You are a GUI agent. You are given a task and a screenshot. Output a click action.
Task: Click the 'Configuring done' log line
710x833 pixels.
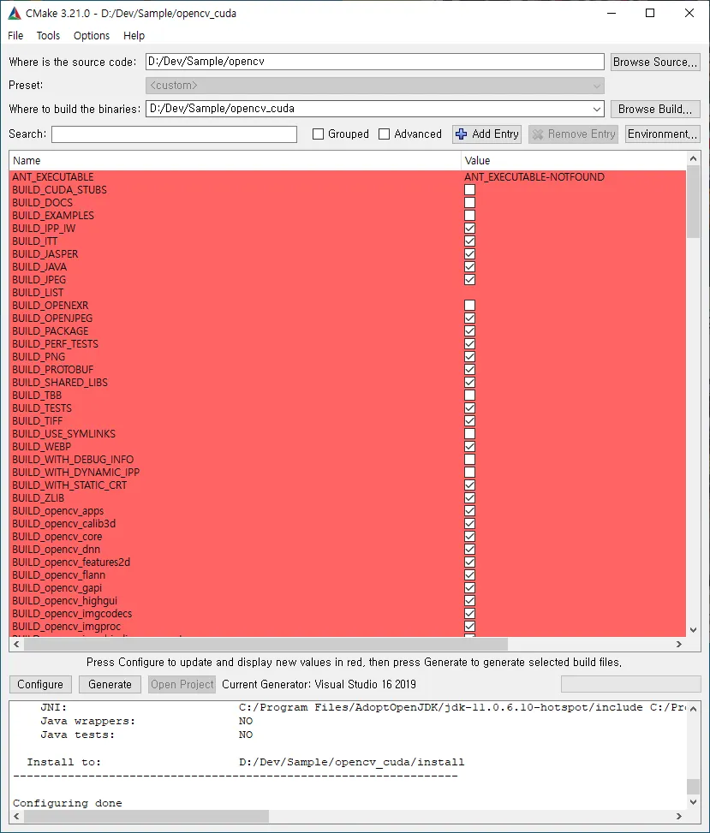[68, 803]
